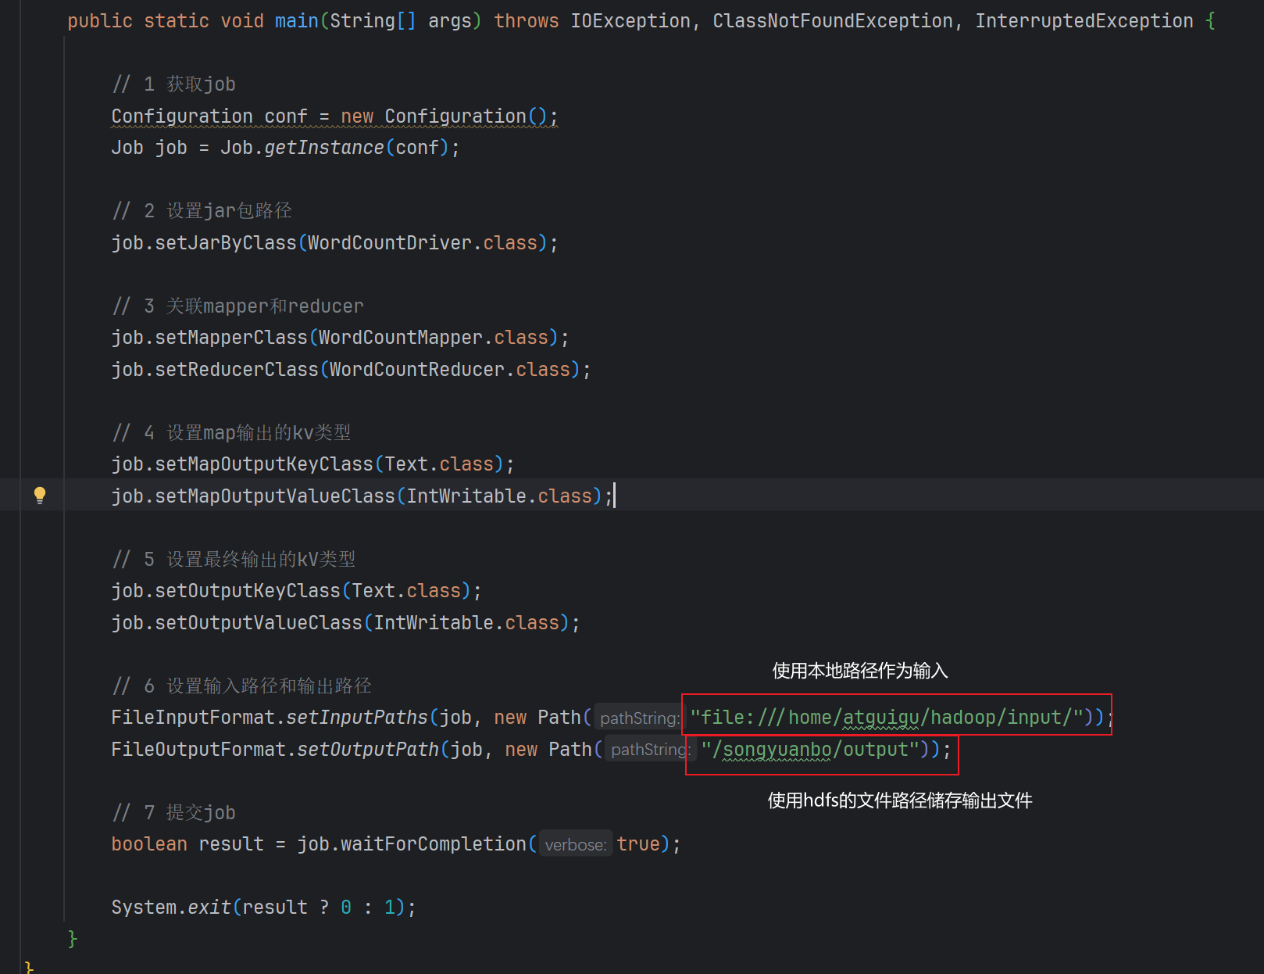1264x974 pixels.
Task: Click the "exit" method in System.exit
Action: point(209,908)
